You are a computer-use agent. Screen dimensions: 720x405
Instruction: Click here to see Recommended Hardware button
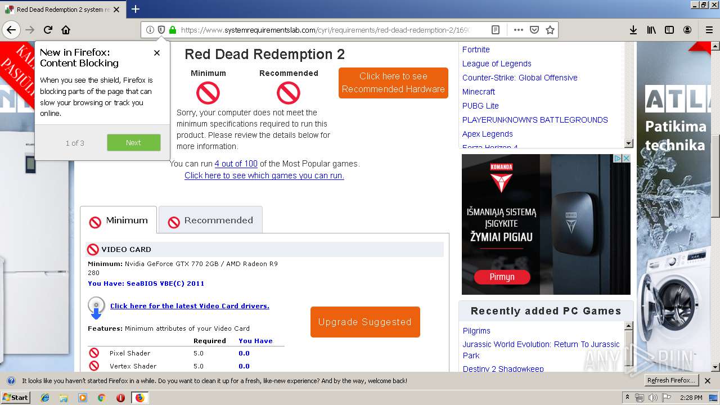pos(393,83)
